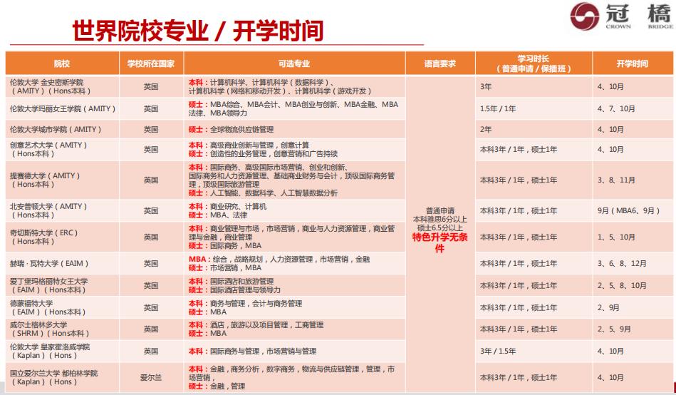Viewport: 676px width, 395px height.
Task: Click 伦敦大学玛丽女王学院（AMITY）cell
Action: coord(62,109)
